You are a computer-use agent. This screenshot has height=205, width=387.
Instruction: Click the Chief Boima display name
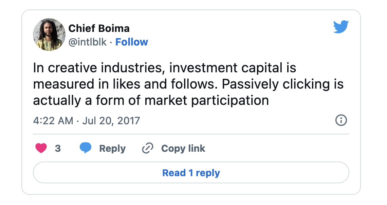point(99,28)
